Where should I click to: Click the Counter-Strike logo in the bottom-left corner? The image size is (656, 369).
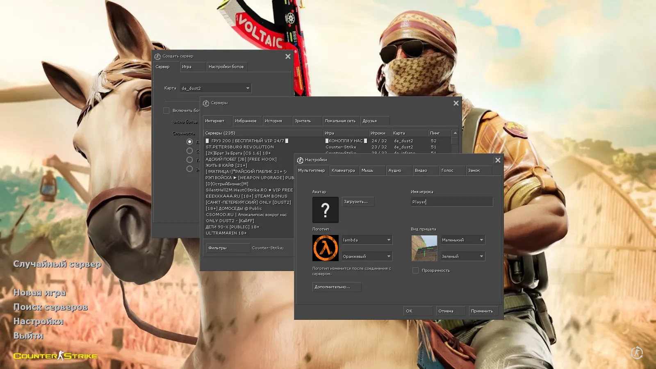[x=55, y=355]
